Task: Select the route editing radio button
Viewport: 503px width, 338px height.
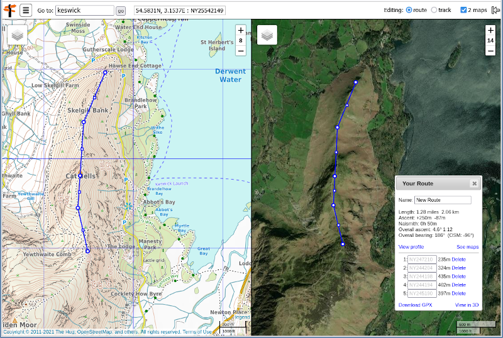Action: coord(409,10)
